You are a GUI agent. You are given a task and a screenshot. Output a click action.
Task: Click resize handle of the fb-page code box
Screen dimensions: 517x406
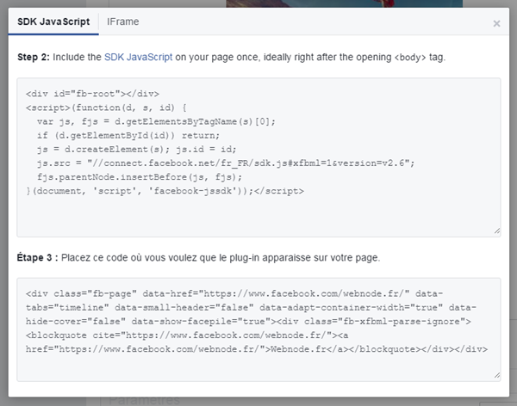496,375
